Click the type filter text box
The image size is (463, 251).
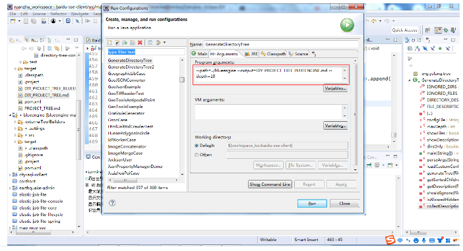tap(146, 52)
